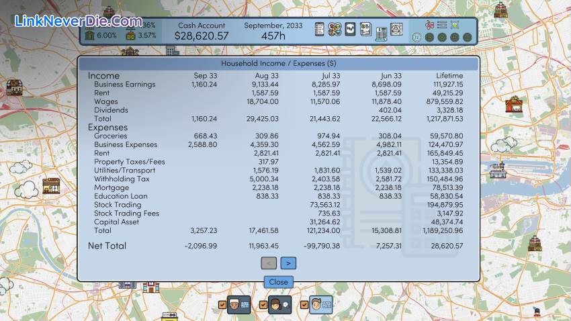Close the Household Income / Expenses window
The height and width of the screenshot is (321, 571).
[x=278, y=282]
